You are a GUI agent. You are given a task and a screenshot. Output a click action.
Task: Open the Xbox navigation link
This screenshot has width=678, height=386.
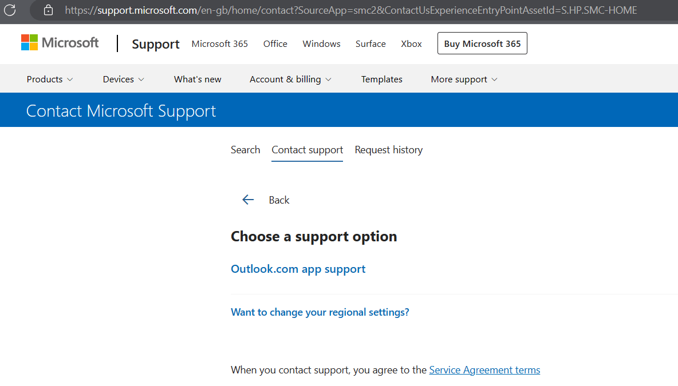point(411,43)
